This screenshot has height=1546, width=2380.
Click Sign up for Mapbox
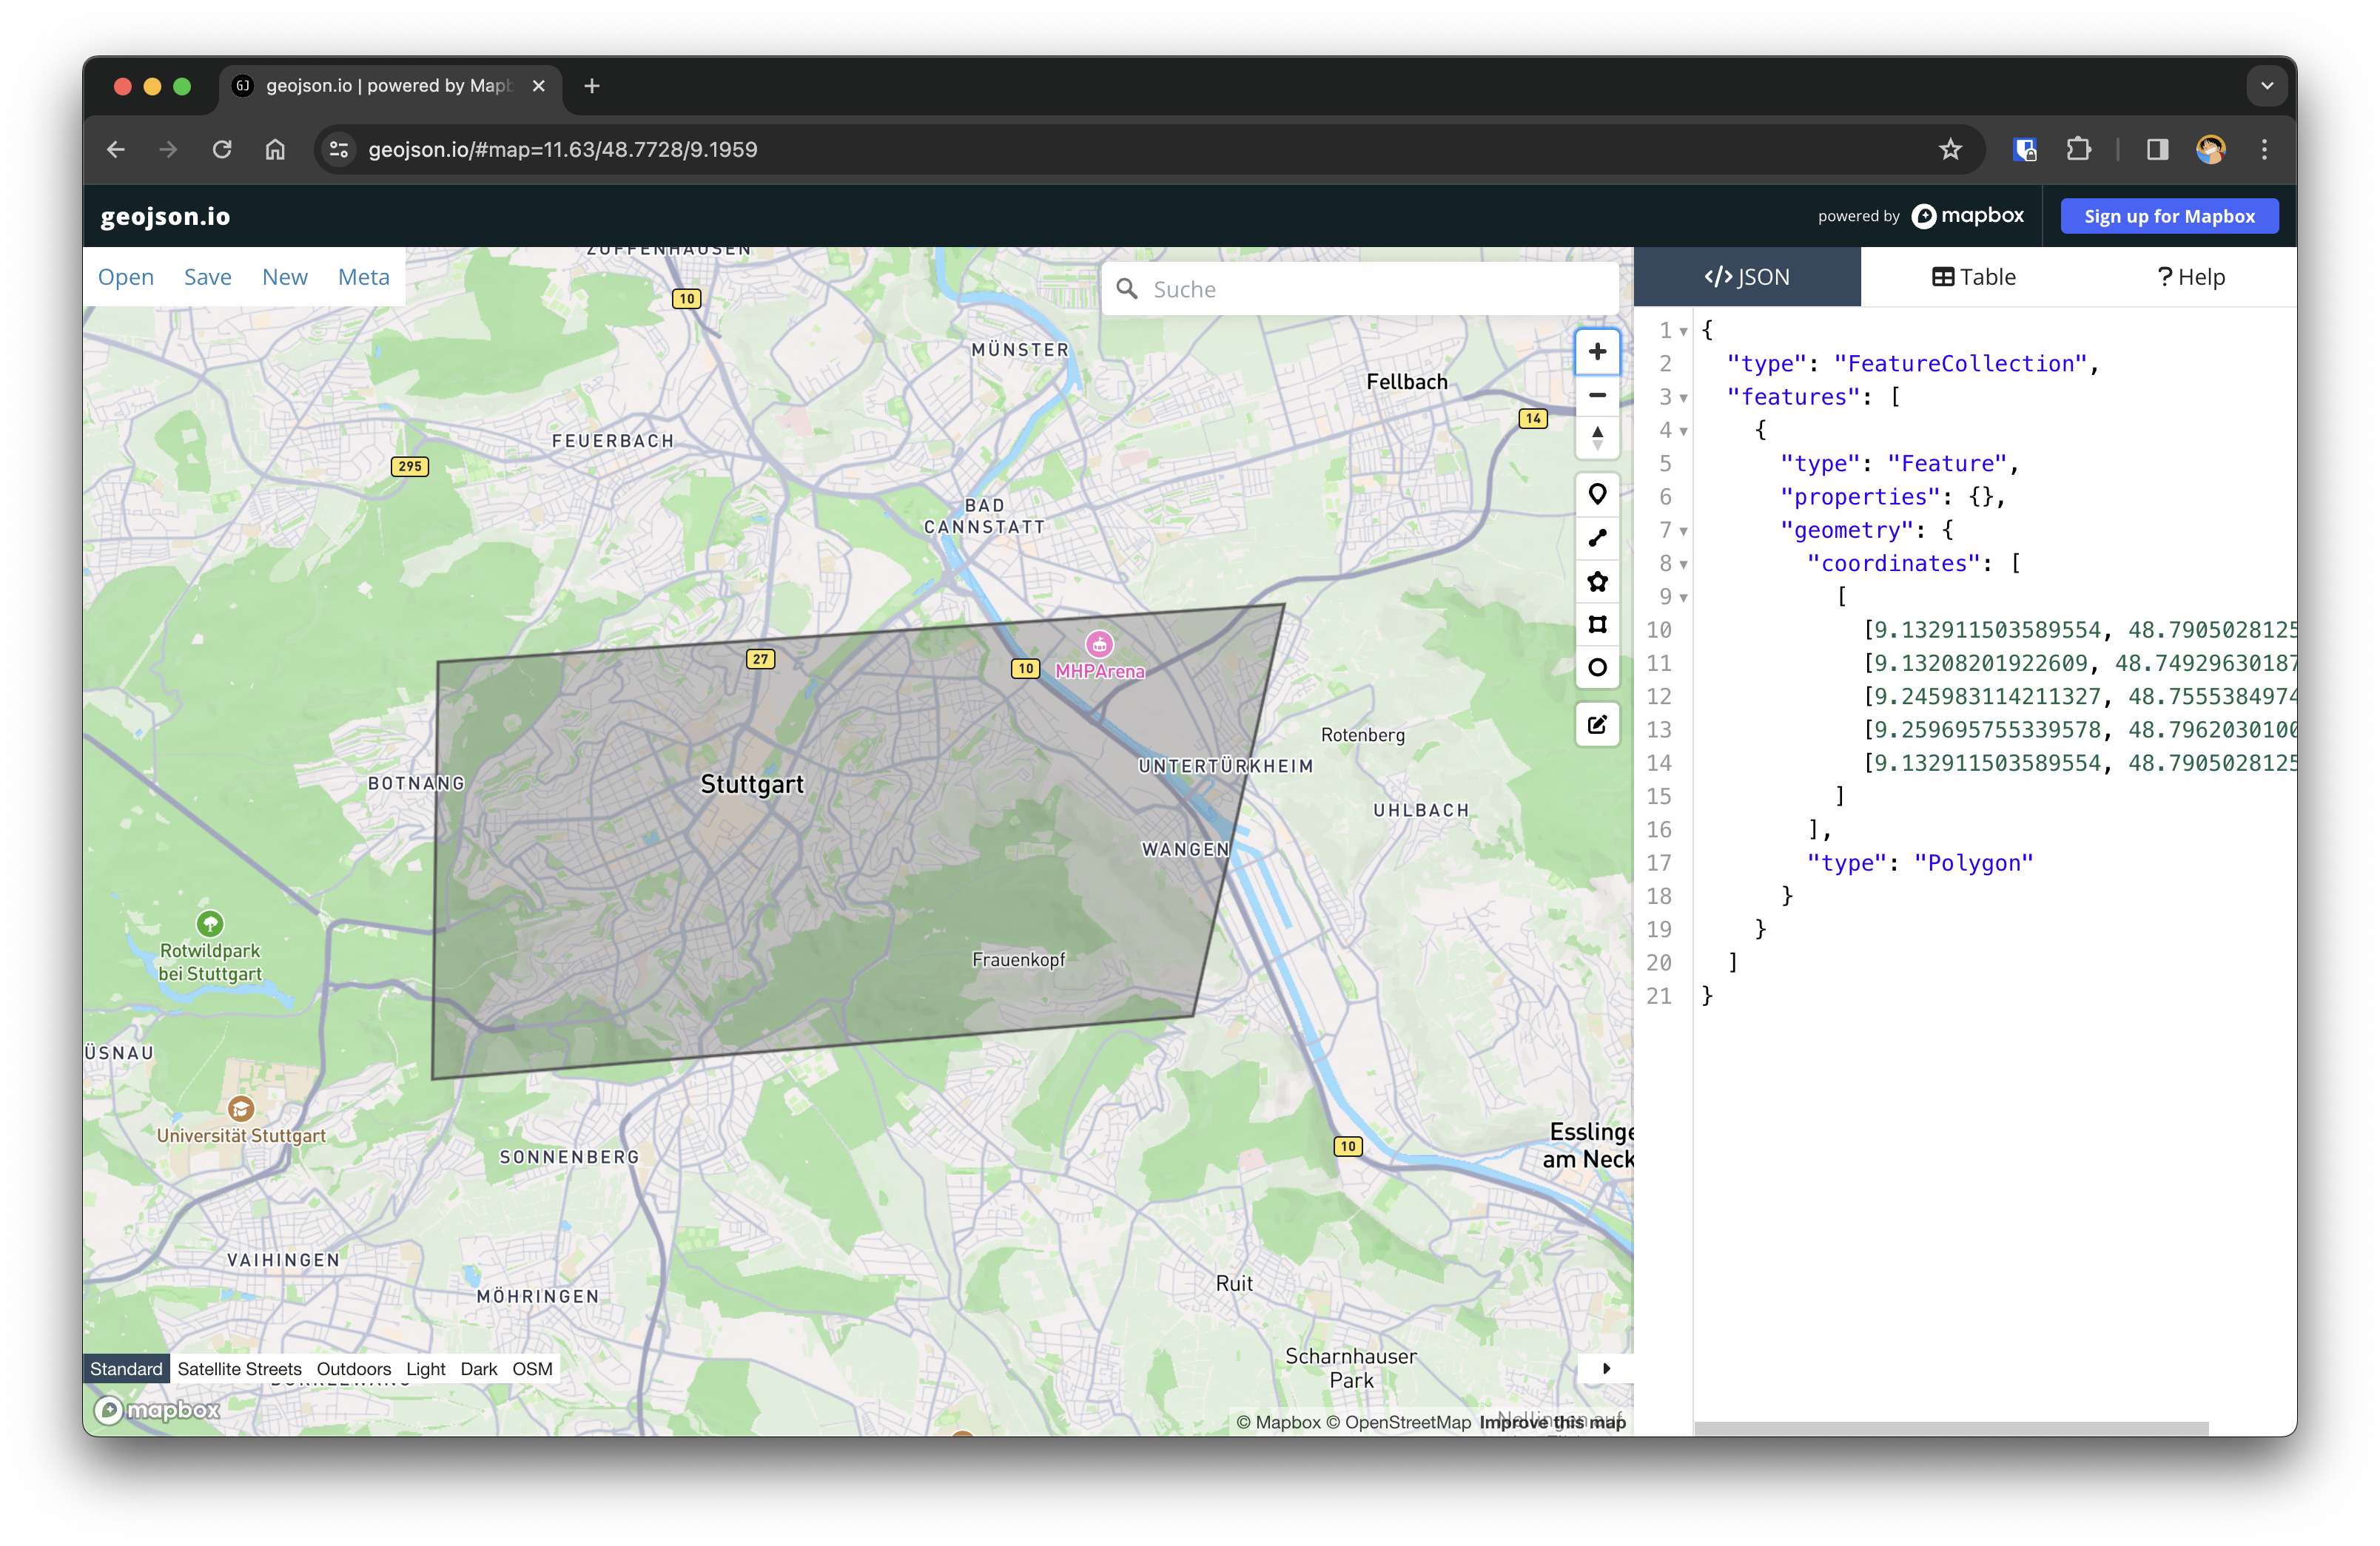[2168, 215]
